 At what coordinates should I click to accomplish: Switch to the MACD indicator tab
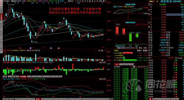23,99
